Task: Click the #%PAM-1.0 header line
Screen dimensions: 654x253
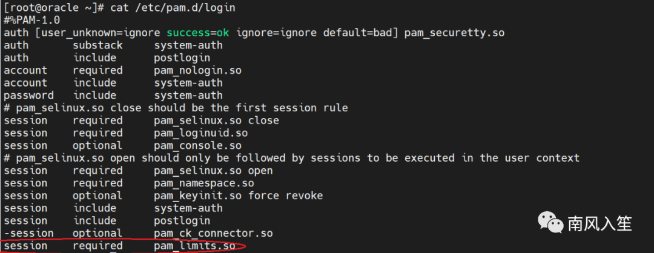Action: point(32,21)
